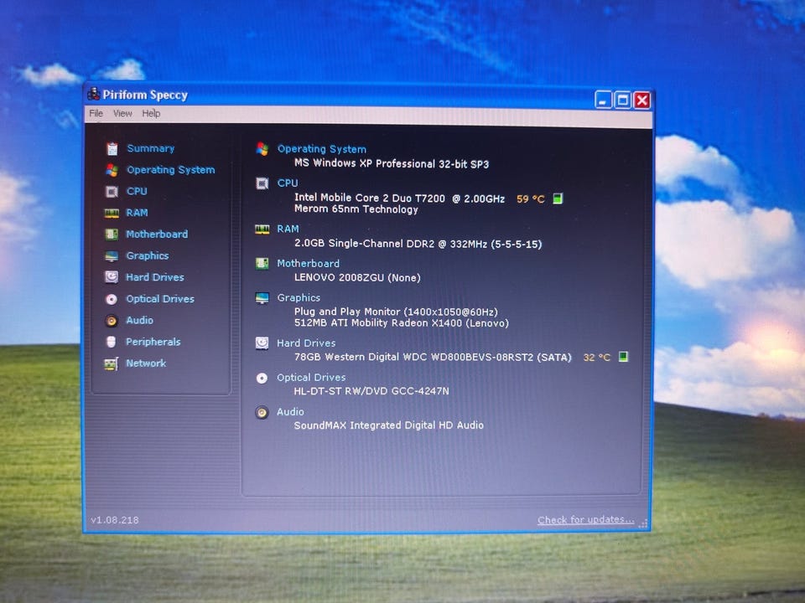
Task: Click text Intel Mobile Core 2 Duo T7200
Action: pos(369,198)
